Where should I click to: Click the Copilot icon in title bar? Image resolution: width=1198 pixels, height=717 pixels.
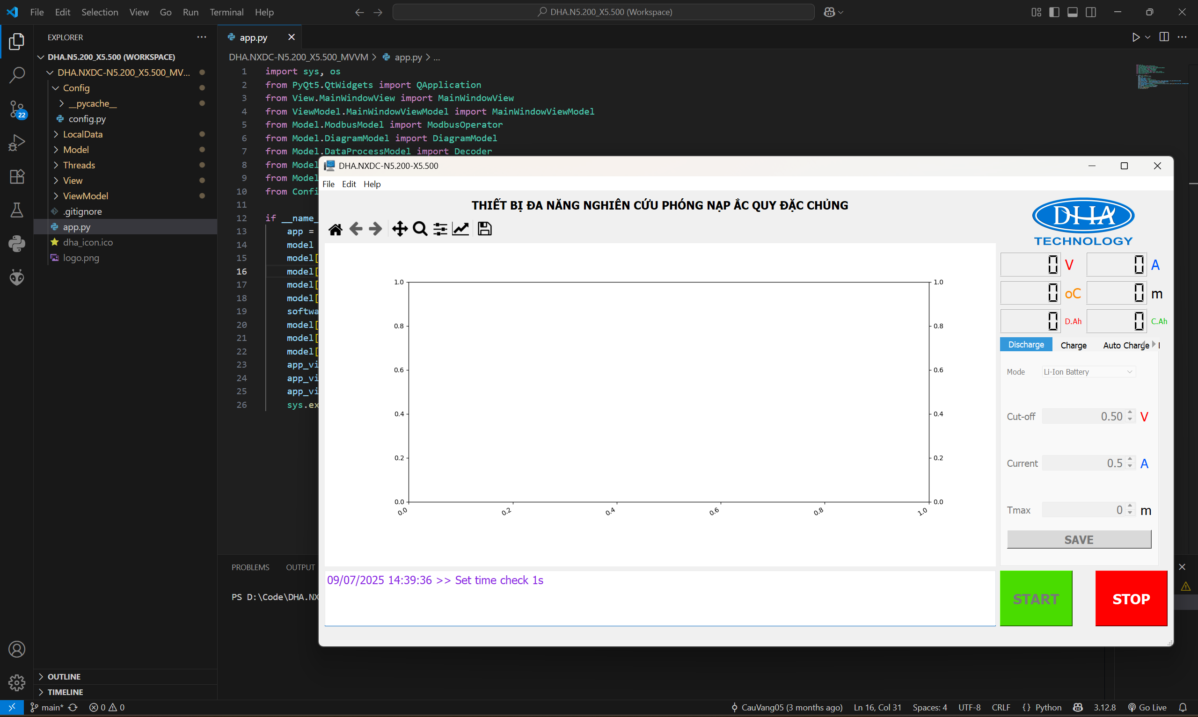click(x=829, y=12)
